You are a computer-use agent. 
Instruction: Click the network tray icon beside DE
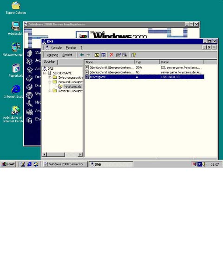(194, 164)
